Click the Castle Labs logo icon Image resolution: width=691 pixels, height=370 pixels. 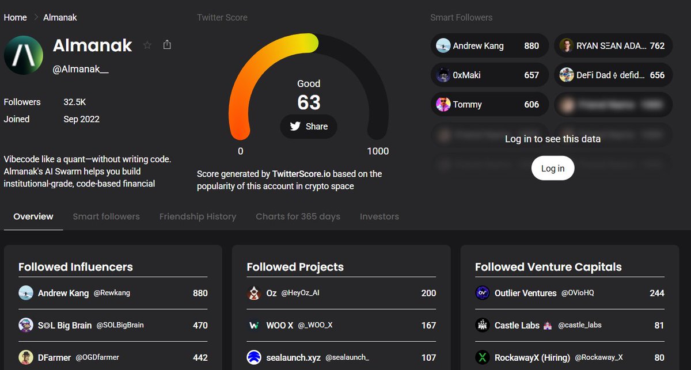[482, 325]
